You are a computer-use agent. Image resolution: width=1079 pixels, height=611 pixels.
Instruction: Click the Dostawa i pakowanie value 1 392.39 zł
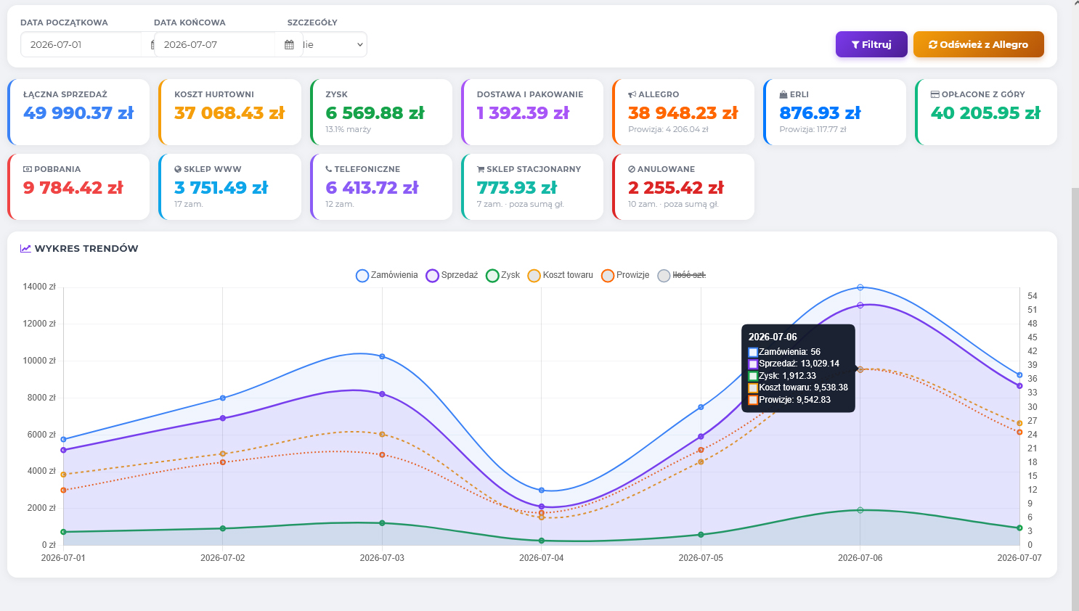tap(523, 113)
